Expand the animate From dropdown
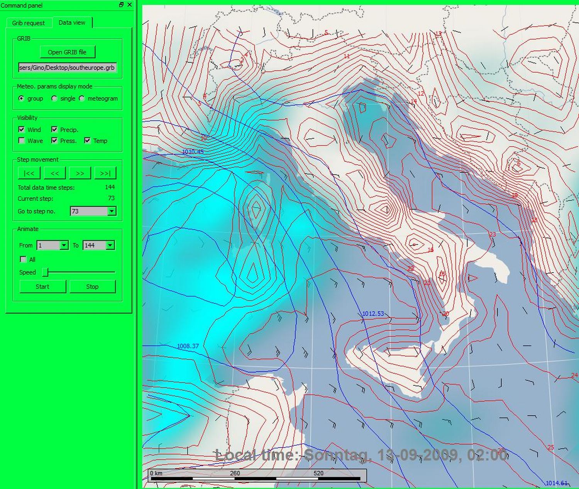This screenshot has width=579, height=489. [64, 245]
